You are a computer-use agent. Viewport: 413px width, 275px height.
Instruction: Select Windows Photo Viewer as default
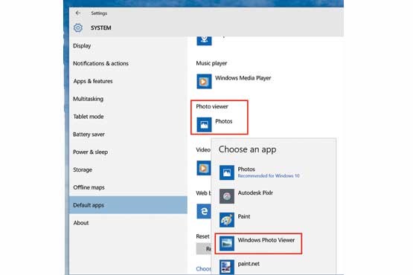coord(258,244)
